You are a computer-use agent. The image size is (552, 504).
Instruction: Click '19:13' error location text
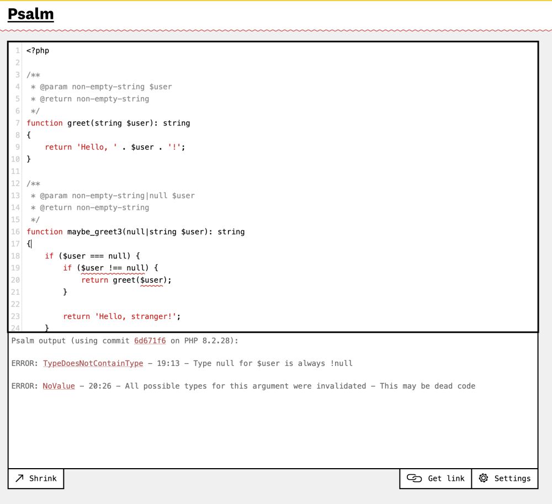pos(168,363)
